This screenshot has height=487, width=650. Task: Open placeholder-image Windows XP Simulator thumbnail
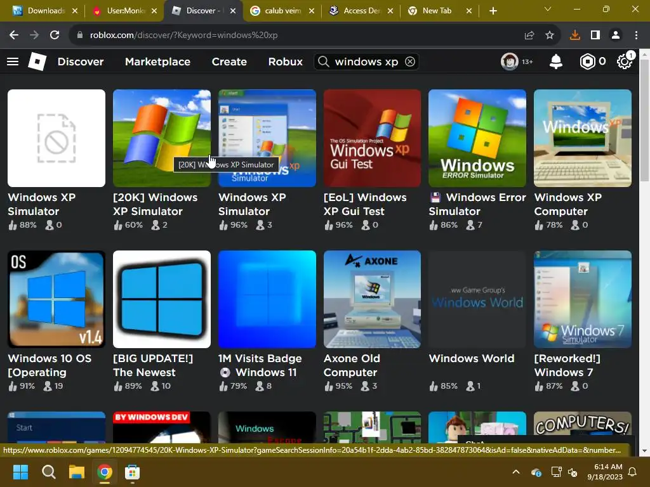56,138
